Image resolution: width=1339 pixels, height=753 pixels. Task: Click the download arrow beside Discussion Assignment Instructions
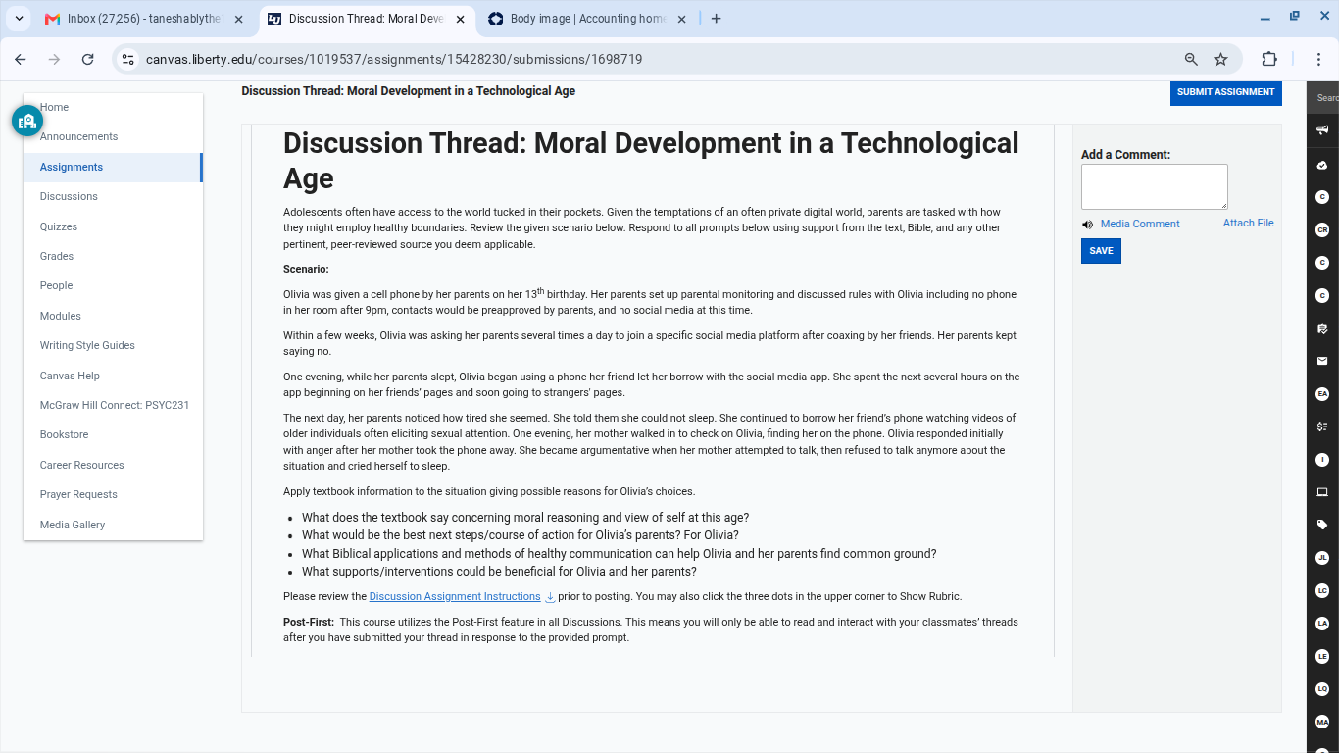pyautogui.click(x=550, y=597)
